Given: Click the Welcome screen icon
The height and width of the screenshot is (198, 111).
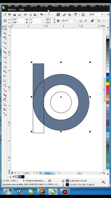Looking at the screenshot, I should pos(83,15).
